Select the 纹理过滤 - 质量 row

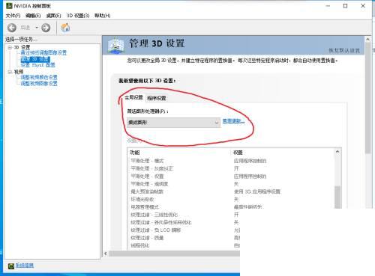point(184,238)
